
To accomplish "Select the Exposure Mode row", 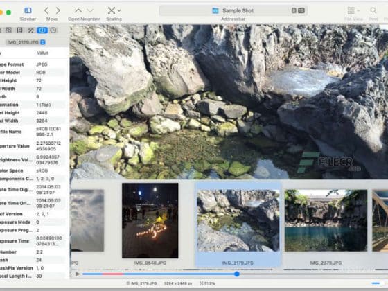I will pyautogui.click(x=32, y=222).
